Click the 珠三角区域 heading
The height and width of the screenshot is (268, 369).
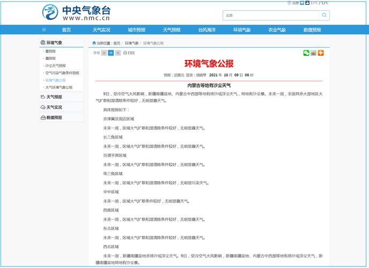(113, 174)
